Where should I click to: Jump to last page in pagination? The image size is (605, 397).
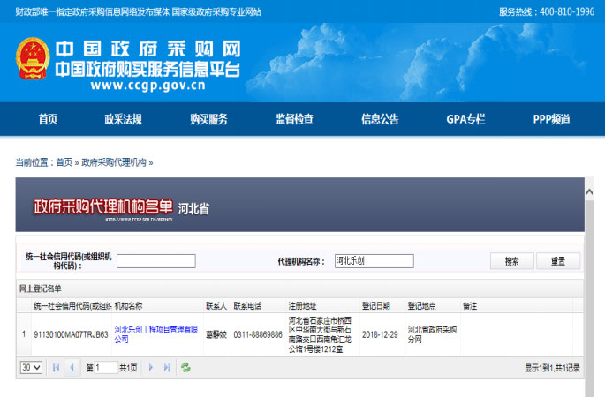coord(166,367)
